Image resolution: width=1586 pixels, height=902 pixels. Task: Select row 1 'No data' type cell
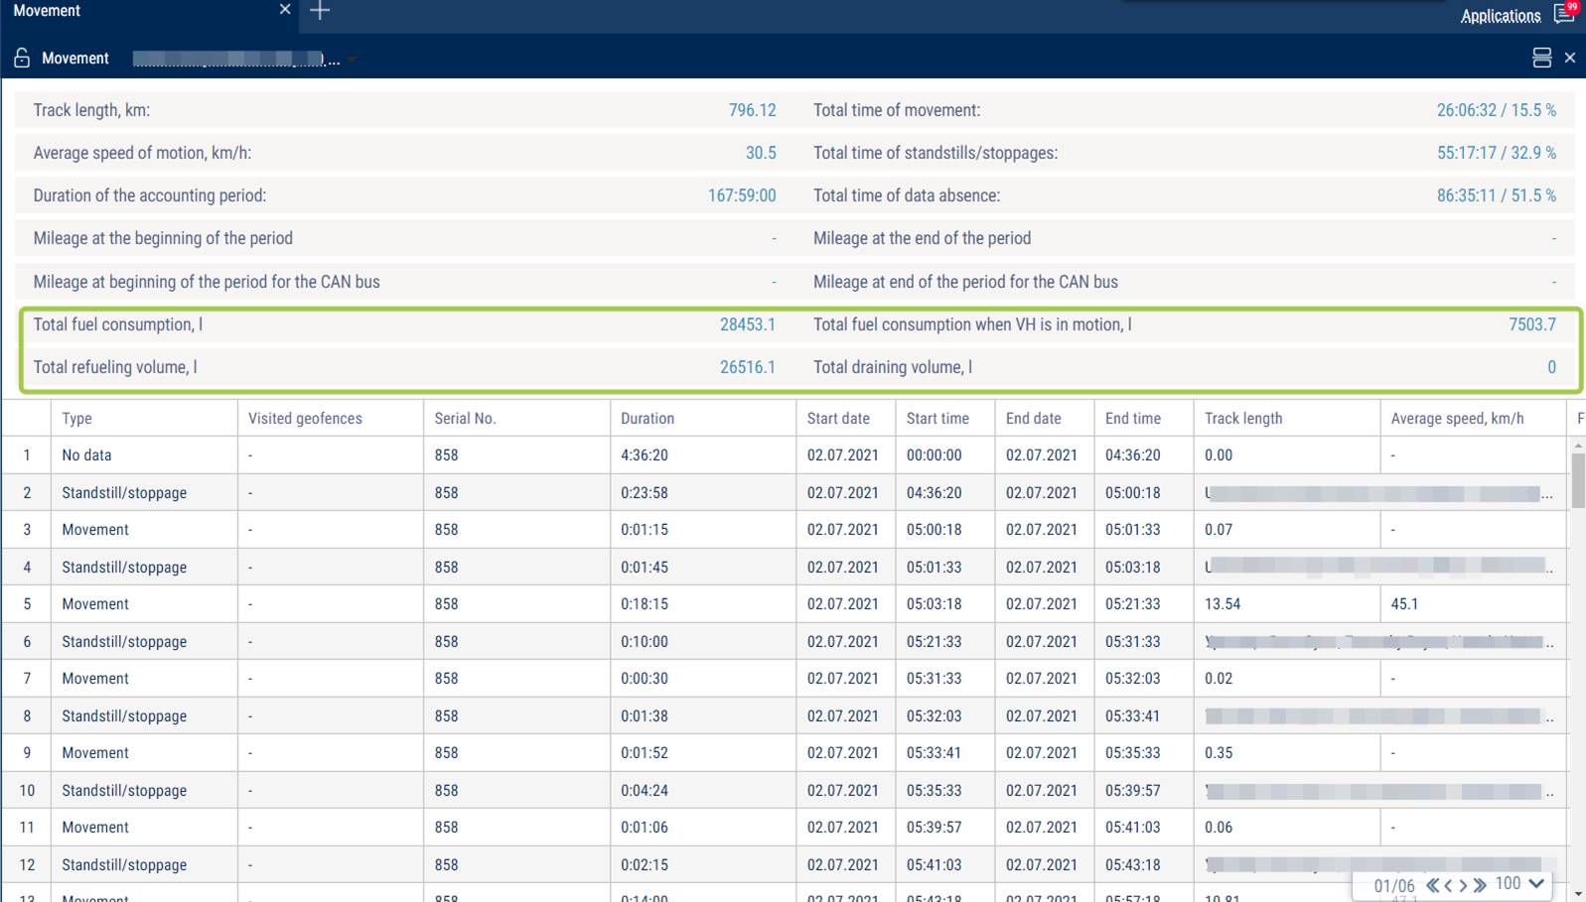click(145, 455)
